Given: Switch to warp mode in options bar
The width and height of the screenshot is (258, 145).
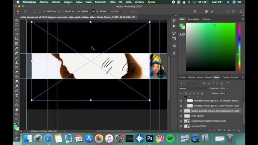Looking at the screenshot, I should [195, 11].
